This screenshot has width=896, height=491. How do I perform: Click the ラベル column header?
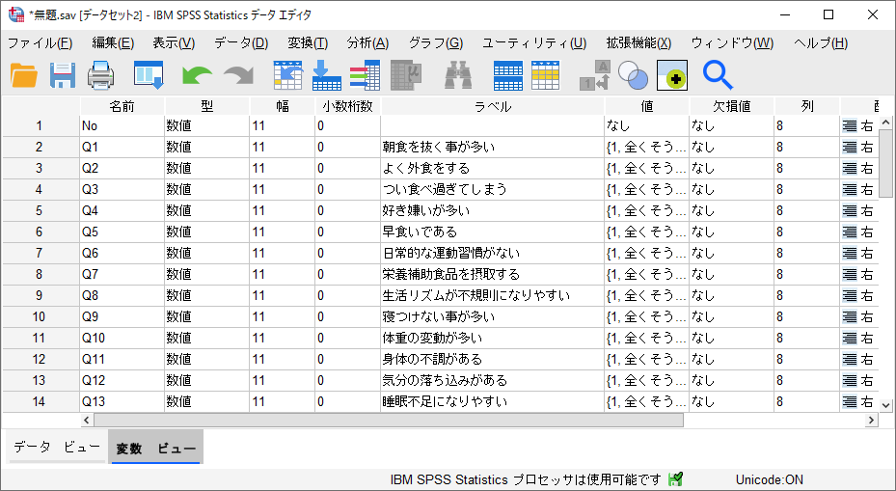pos(493,106)
